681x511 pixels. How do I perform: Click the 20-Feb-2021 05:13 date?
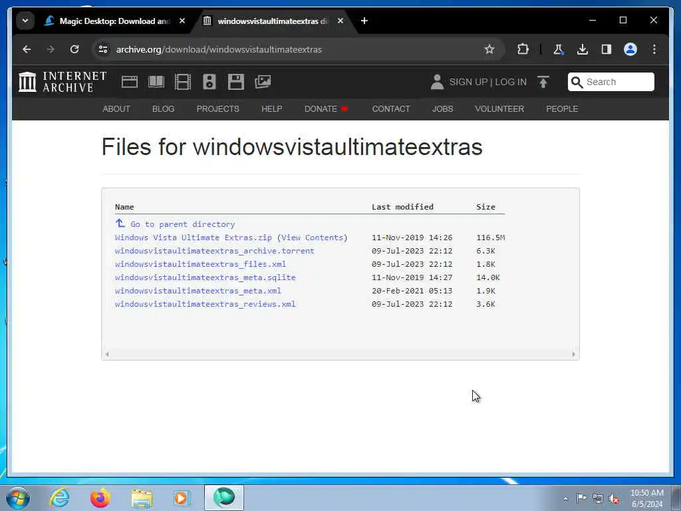click(412, 291)
